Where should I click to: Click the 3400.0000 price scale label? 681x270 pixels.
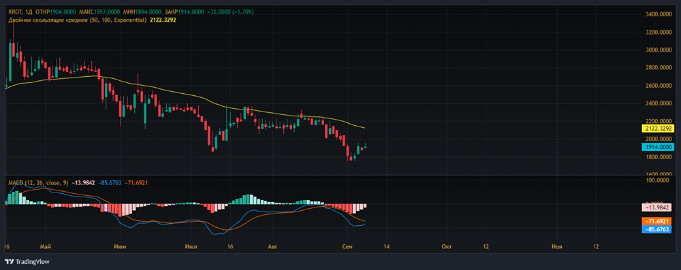pos(659,15)
